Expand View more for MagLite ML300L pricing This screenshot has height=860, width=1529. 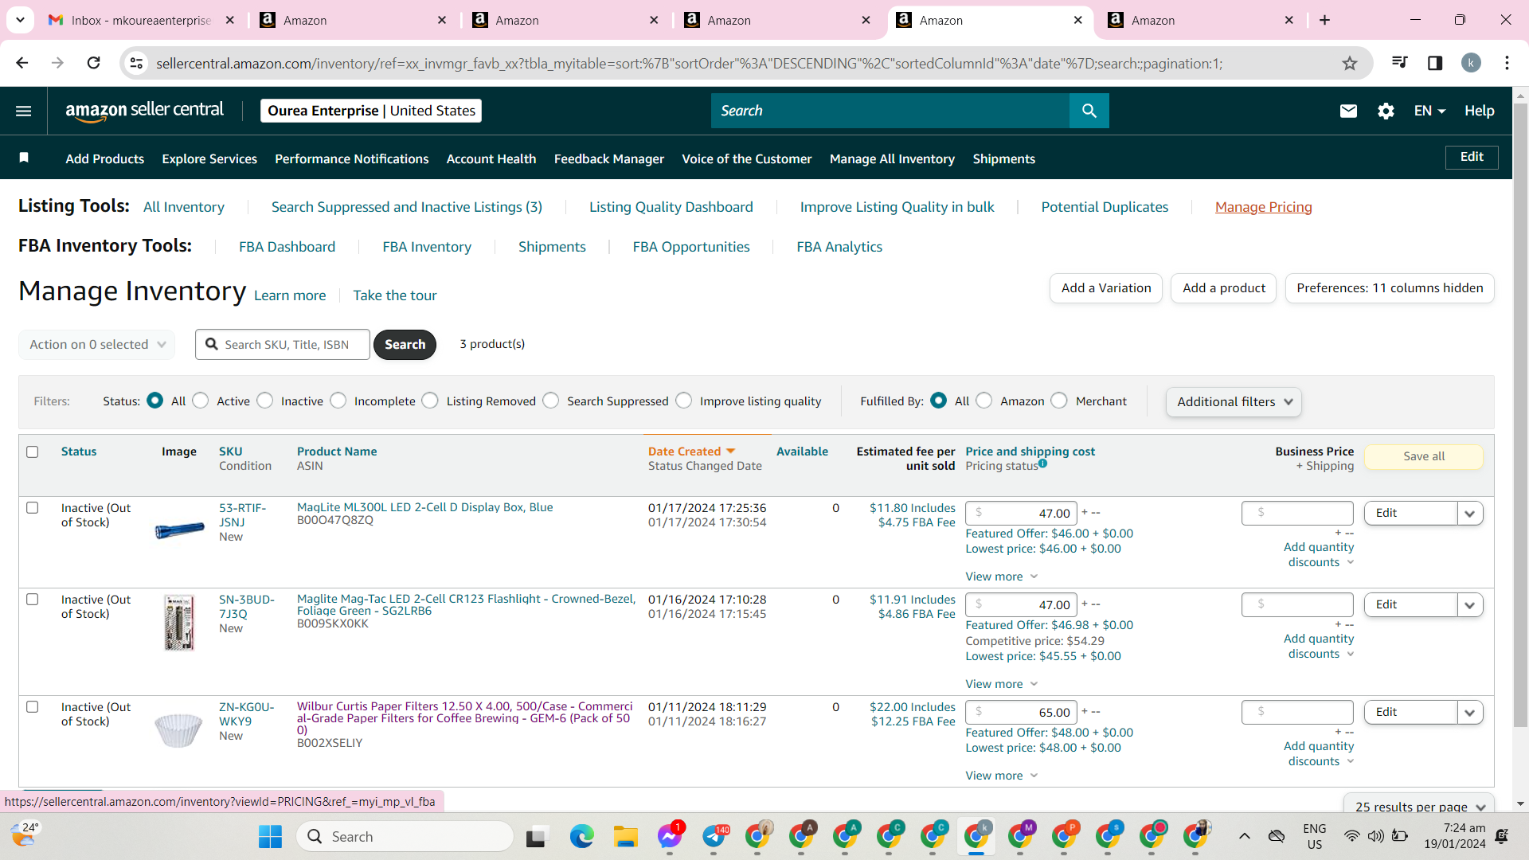(1001, 577)
